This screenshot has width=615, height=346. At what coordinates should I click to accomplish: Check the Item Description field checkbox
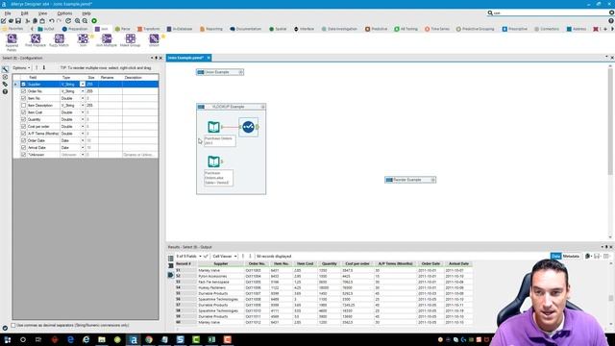click(23, 105)
